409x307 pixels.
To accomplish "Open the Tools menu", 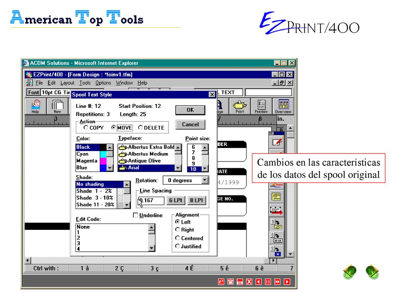I will point(85,83).
